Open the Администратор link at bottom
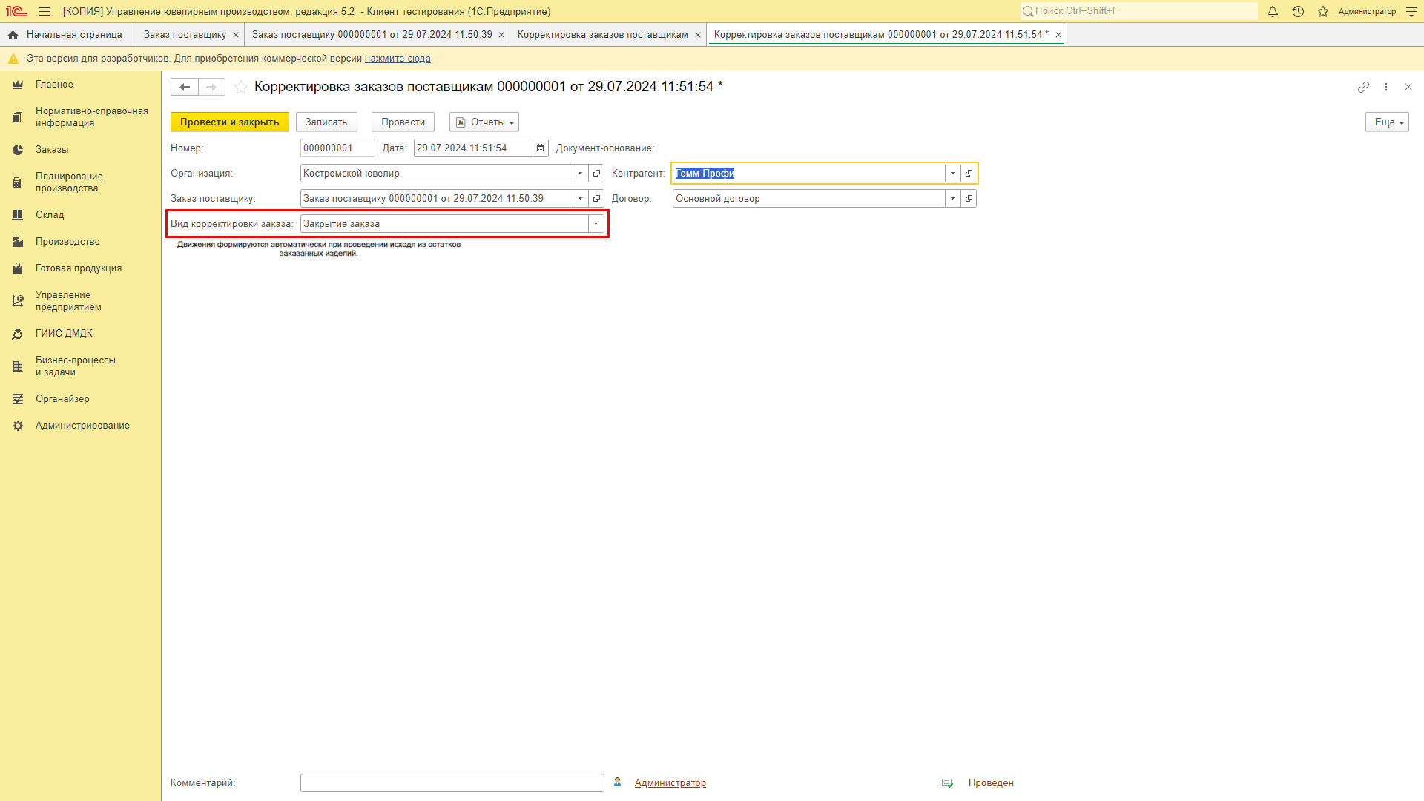Image resolution: width=1424 pixels, height=801 pixels. [x=670, y=783]
